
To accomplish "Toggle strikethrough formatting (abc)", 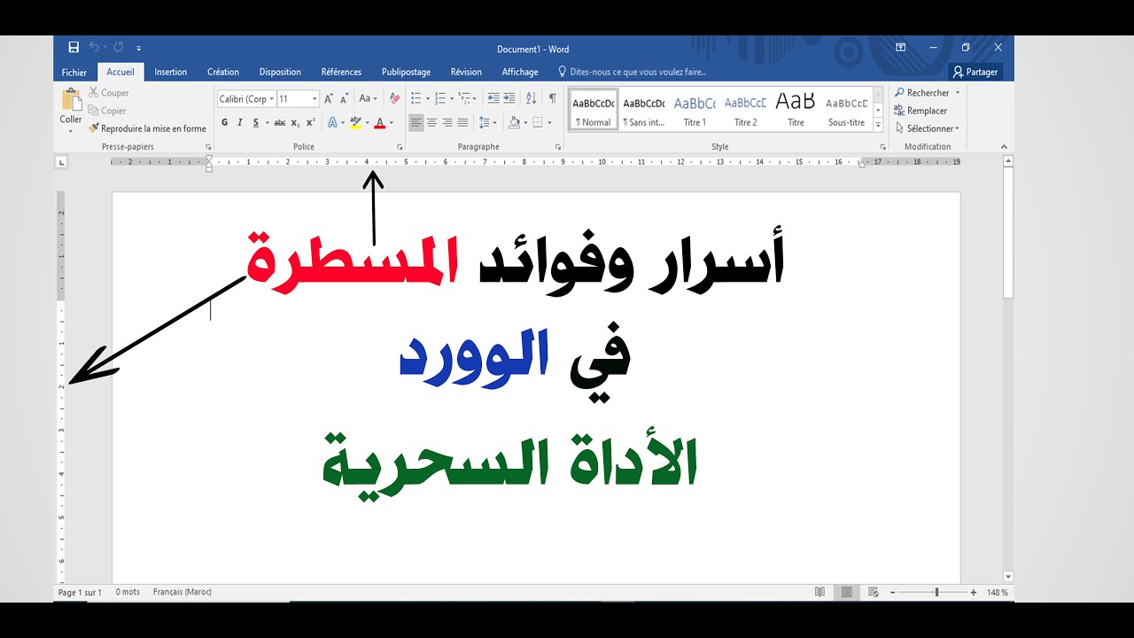I will (280, 122).
